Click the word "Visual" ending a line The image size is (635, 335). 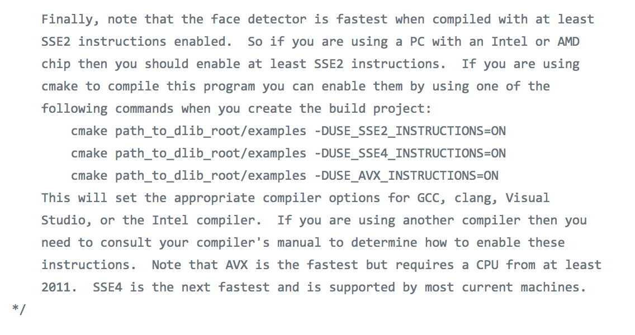click(527, 198)
